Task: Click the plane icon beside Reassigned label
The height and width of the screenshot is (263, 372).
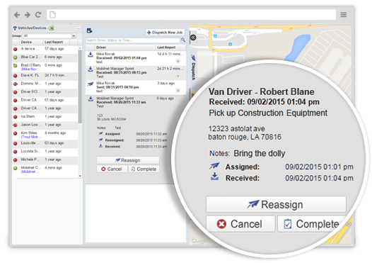Action: tap(100, 140)
